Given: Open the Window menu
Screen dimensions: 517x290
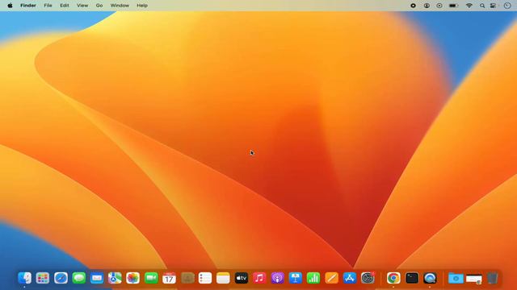Looking at the screenshot, I should (x=120, y=6).
